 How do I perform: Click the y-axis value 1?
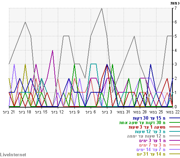point(175,93)
